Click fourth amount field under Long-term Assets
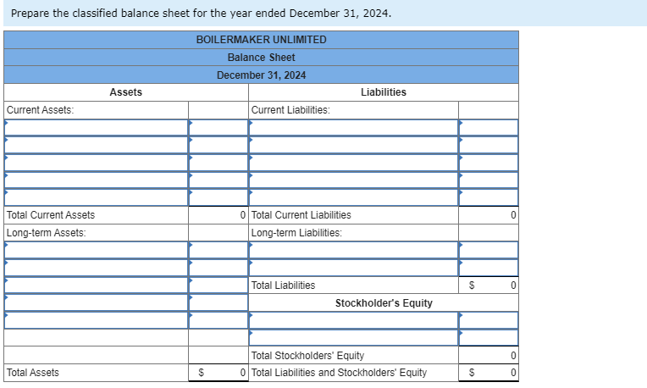 coord(218,302)
